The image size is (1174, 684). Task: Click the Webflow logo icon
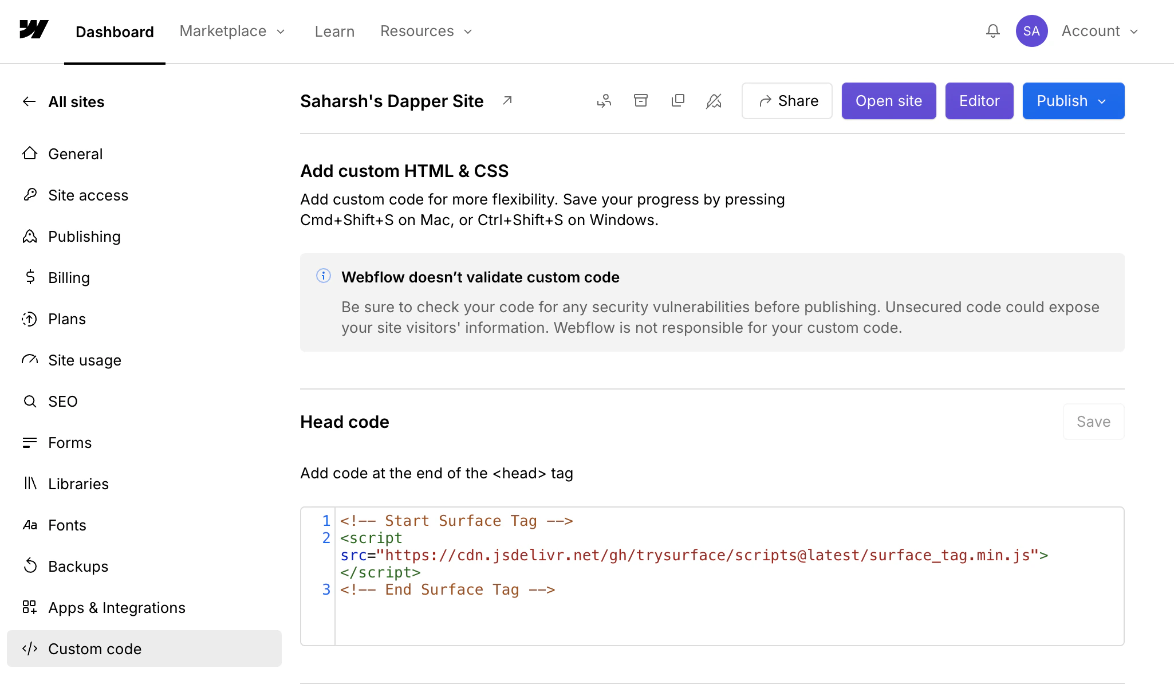click(34, 29)
